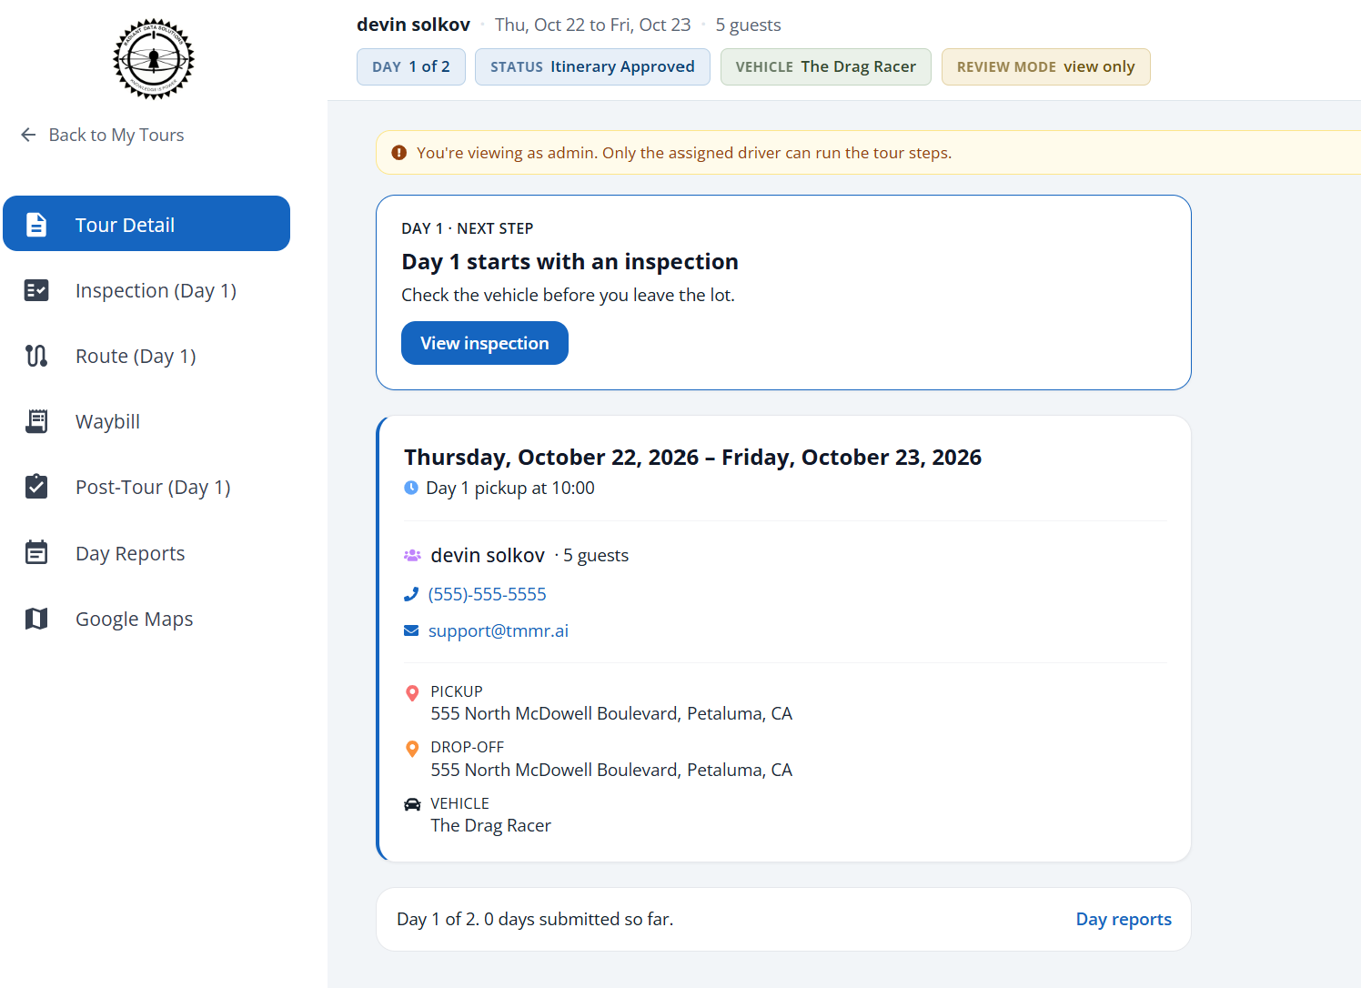1361x988 pixels.
Task: Click 'The Drag Racer' under VEHICLE label
Action: point(491,825)
